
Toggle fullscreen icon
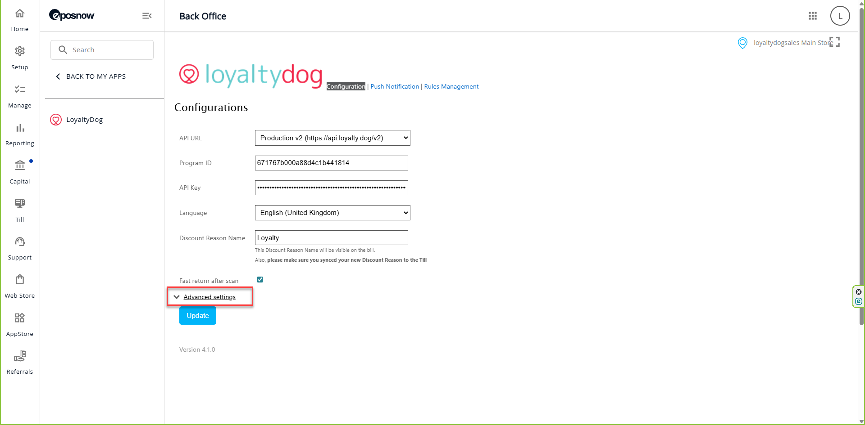pos(835,42)
